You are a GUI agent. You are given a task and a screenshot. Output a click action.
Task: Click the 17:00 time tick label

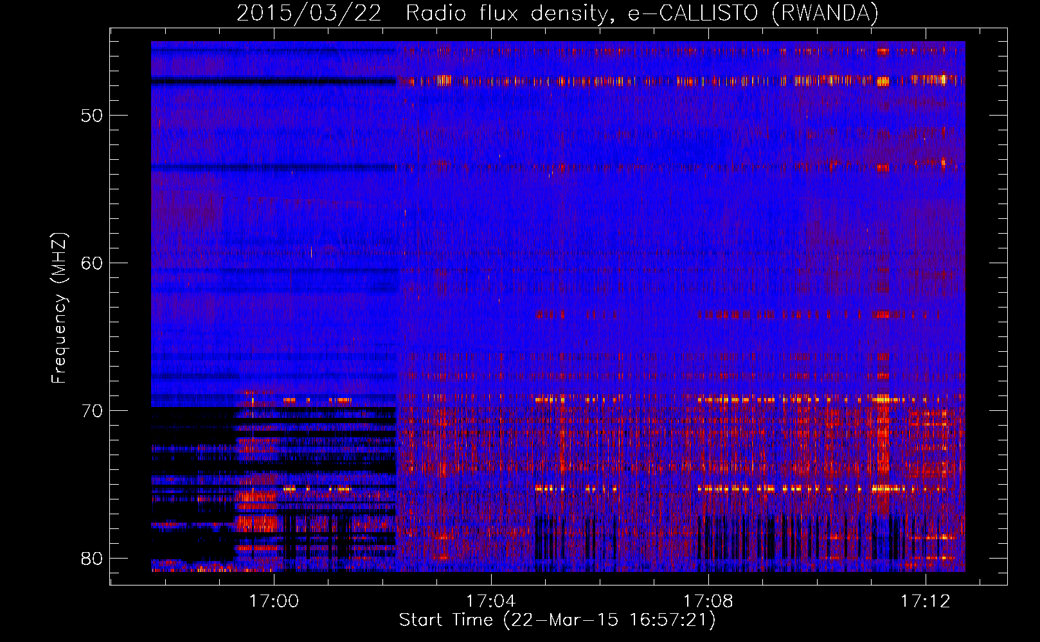coord(274,601)
